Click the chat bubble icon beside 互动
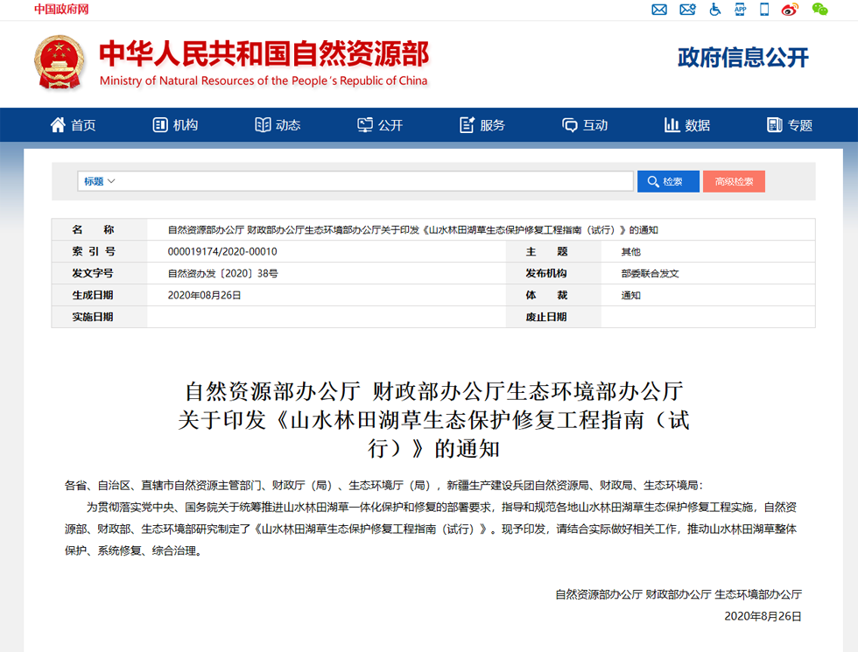The image size is (858, 652). [x=570, y=125]
